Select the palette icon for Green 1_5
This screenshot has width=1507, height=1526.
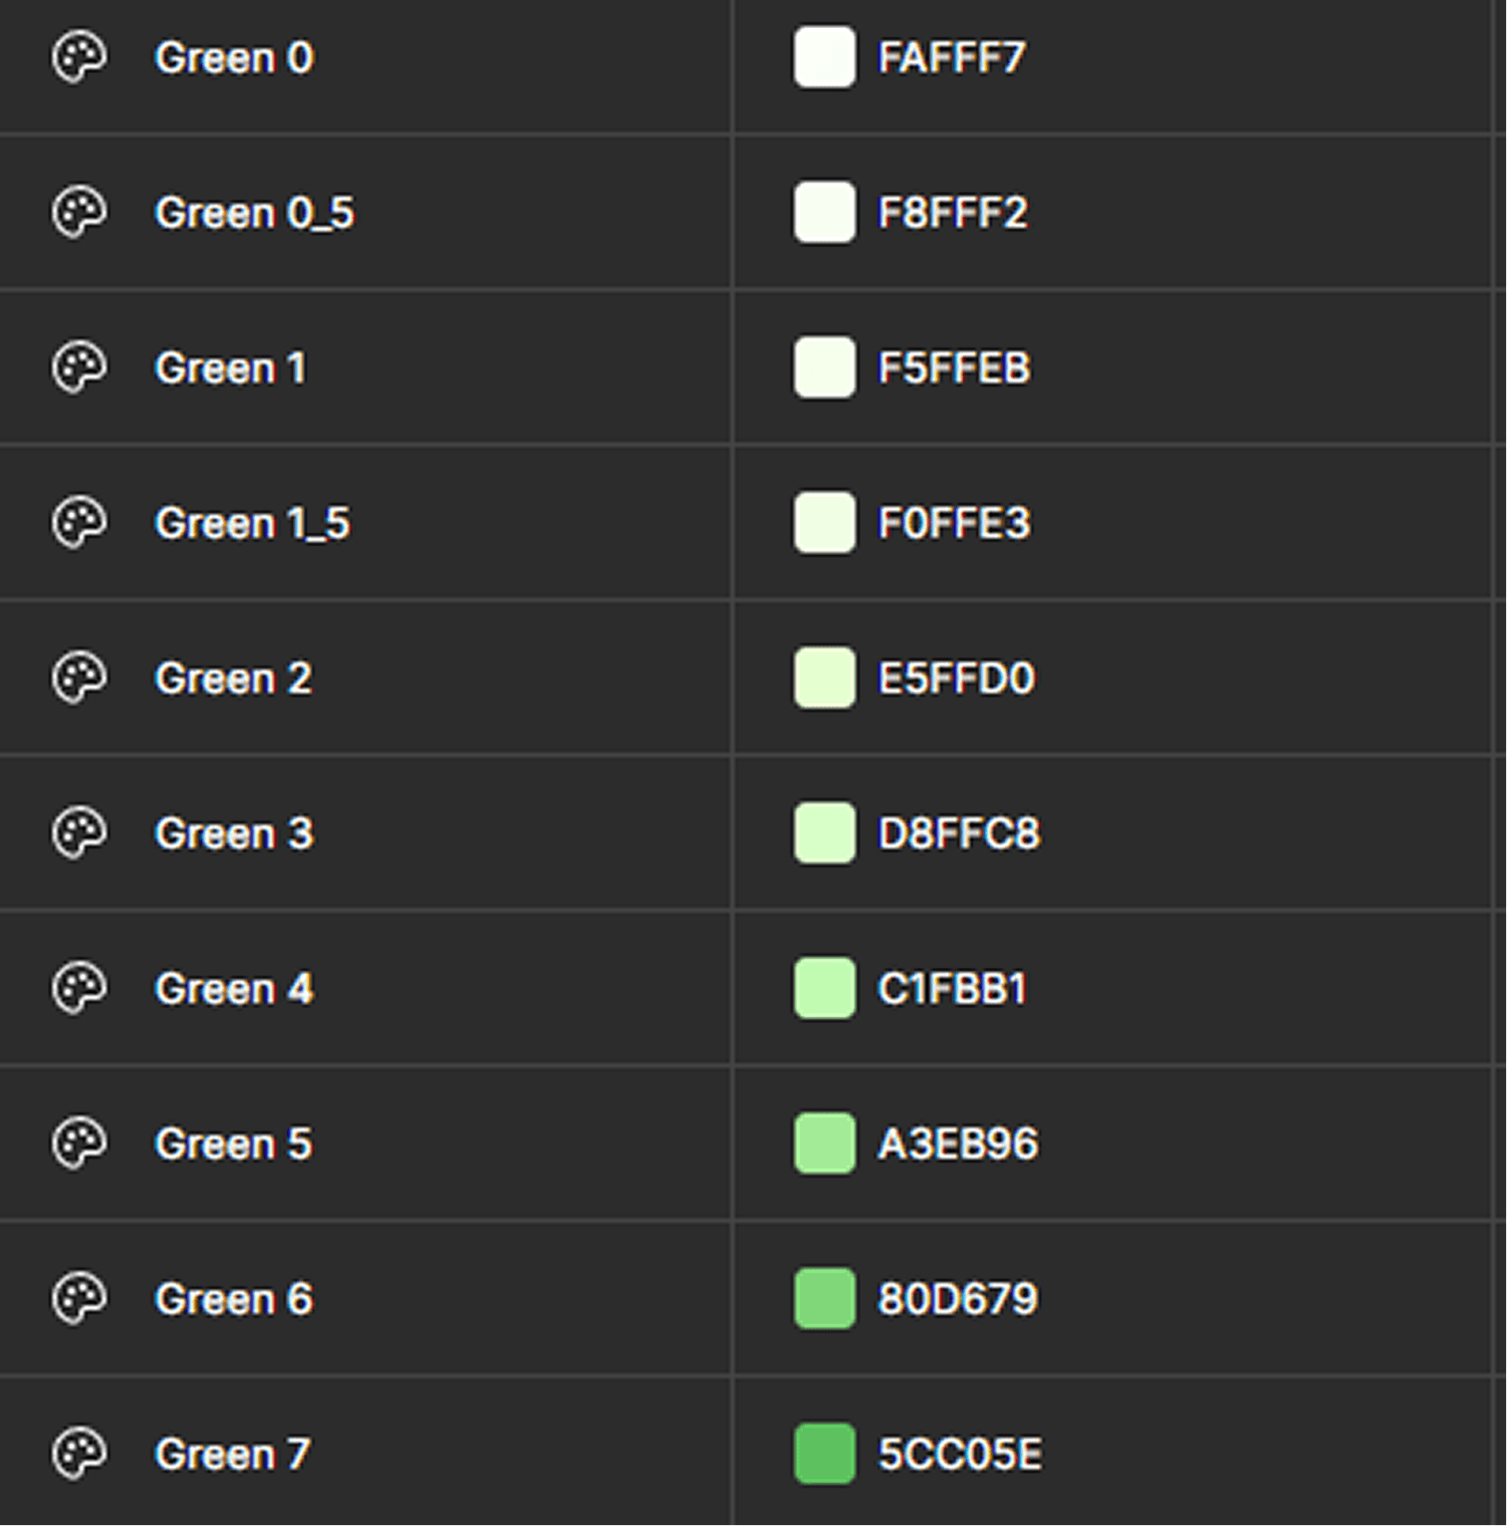click(79, 524)
